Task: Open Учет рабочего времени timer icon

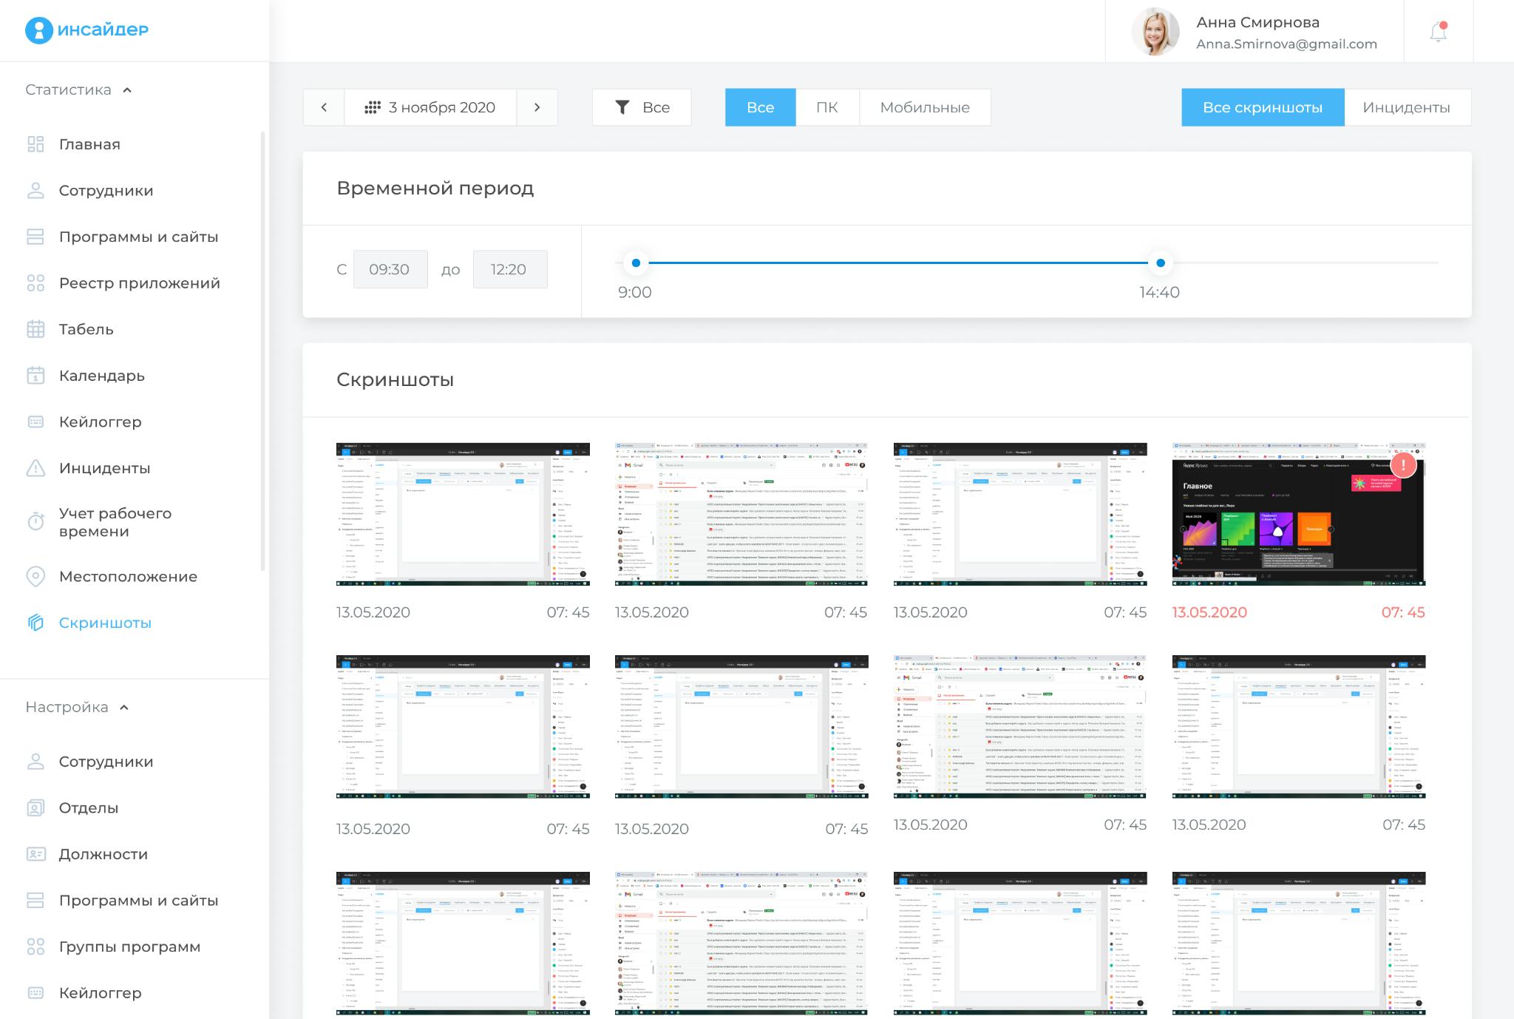Action: (x=35, y=522)
